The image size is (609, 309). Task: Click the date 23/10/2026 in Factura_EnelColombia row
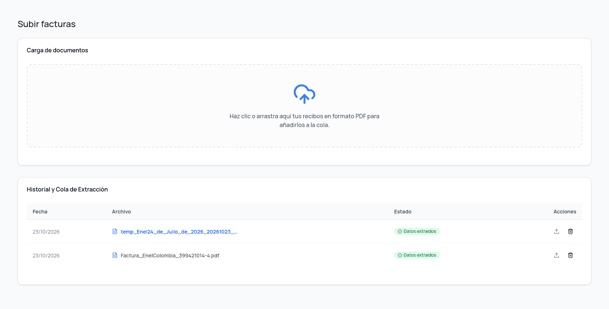tap(46, 256)
